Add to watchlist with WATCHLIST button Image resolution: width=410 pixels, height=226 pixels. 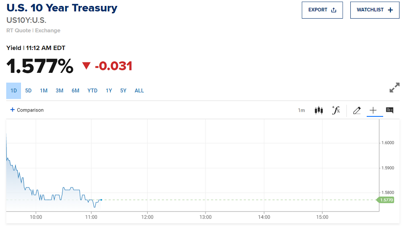tap(374, 10)
